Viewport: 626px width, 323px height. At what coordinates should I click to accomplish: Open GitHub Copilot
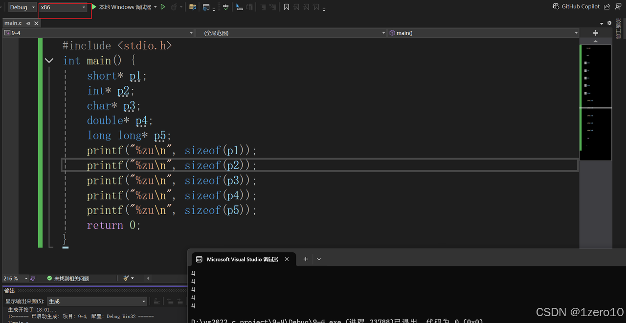(x=576, y=7)
